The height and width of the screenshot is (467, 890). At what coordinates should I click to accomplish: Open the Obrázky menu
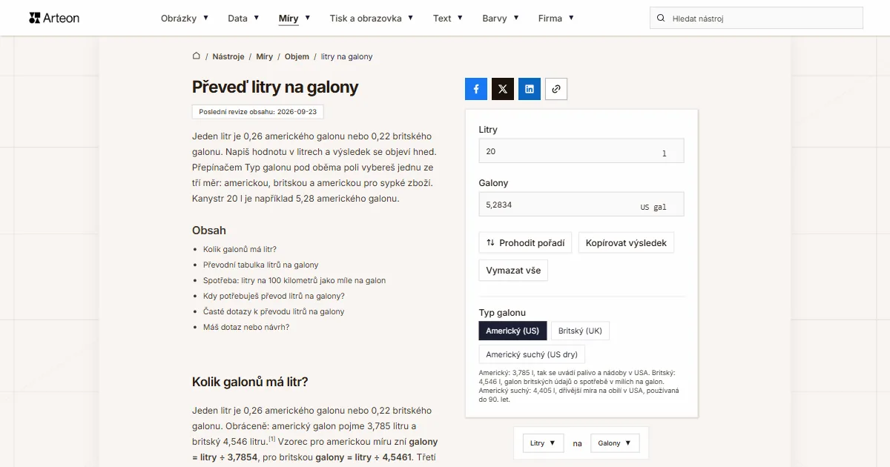(185, 19)
